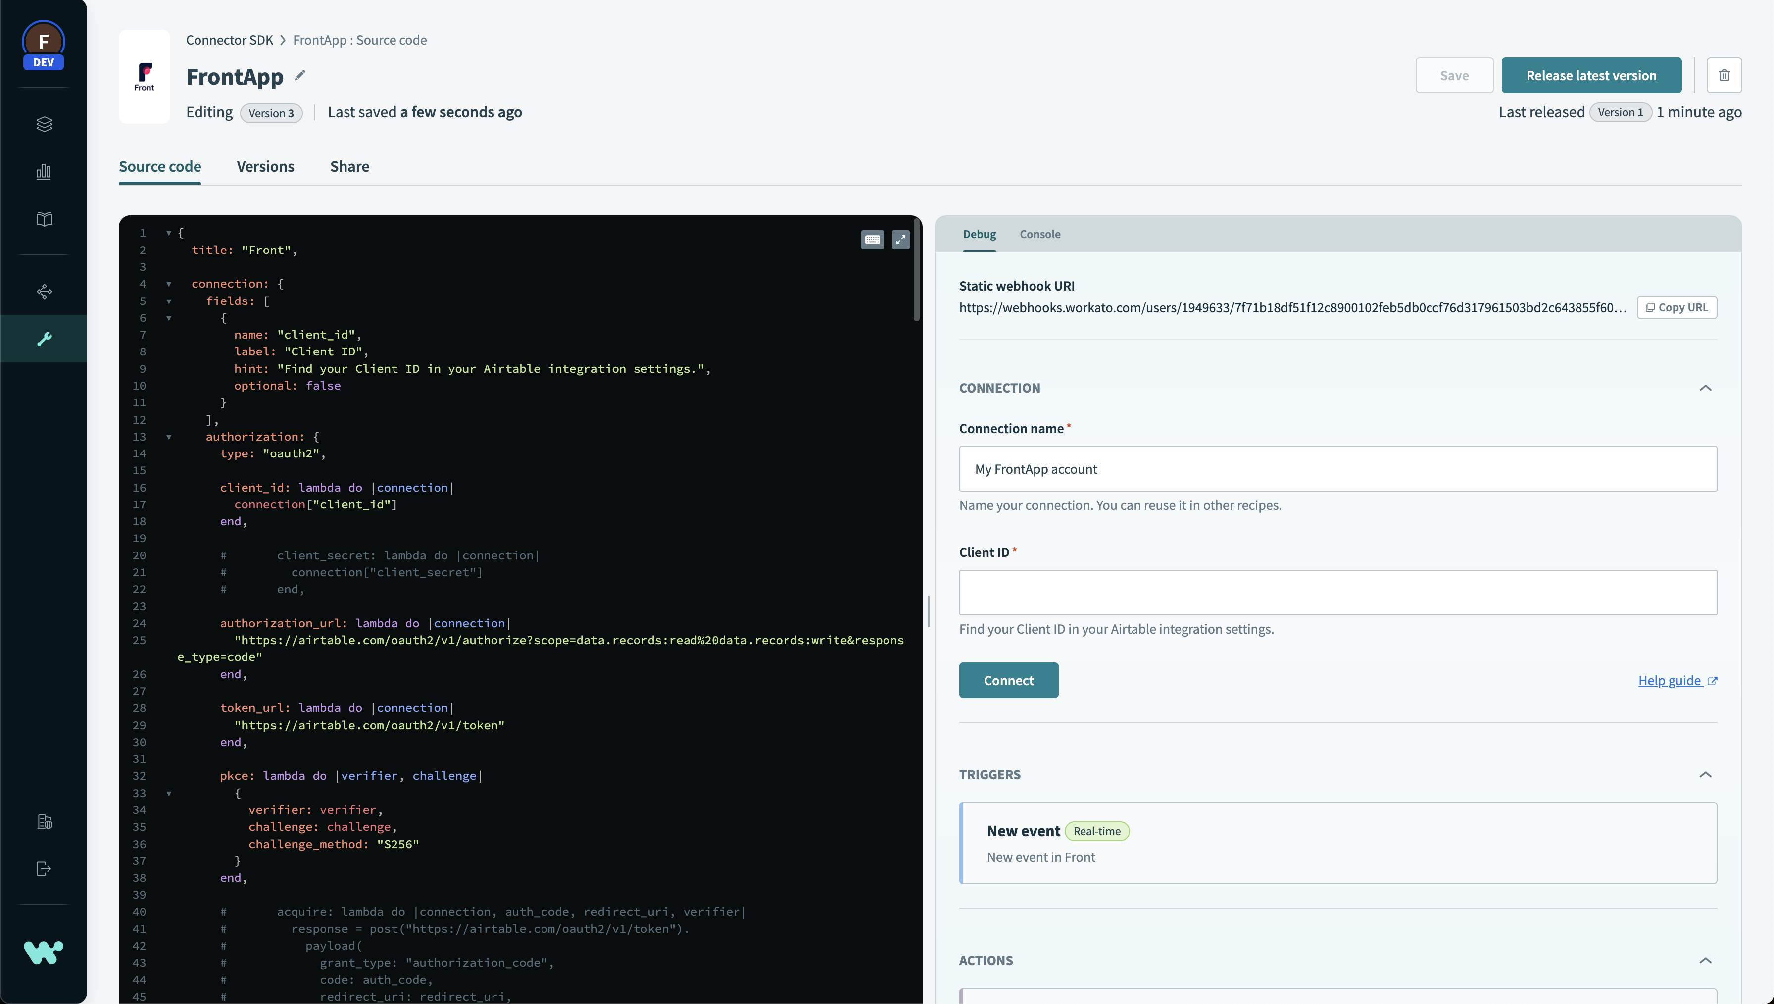Click the sign-out icon in the sidebar
This screenshot has height=1004, width=1774.
(x=44, y=868)
